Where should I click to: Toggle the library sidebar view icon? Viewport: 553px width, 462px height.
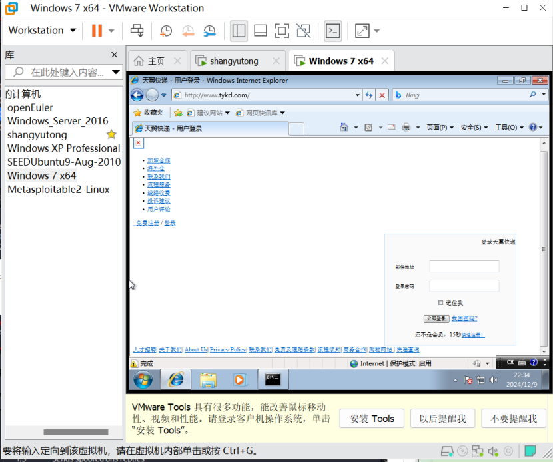pyautogui.click(x=239, y=31)
